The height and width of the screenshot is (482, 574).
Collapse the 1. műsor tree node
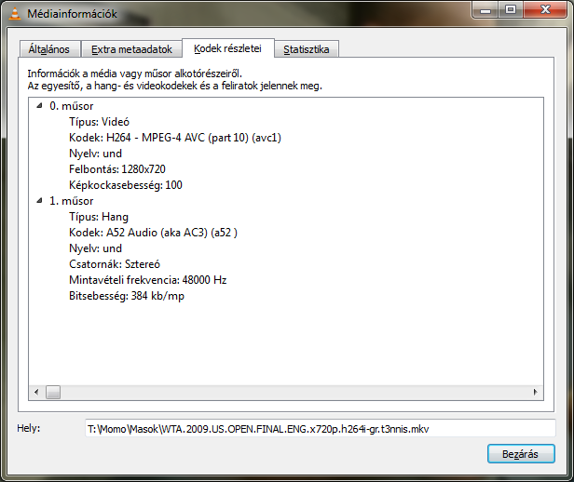click(x=39, y=201)
